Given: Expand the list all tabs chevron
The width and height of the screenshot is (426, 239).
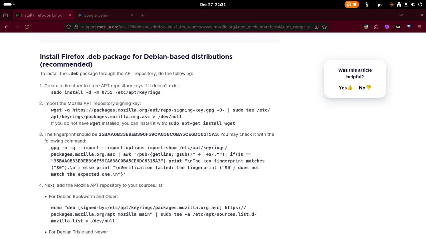Looking at the screenshot, I should (401, 15).
